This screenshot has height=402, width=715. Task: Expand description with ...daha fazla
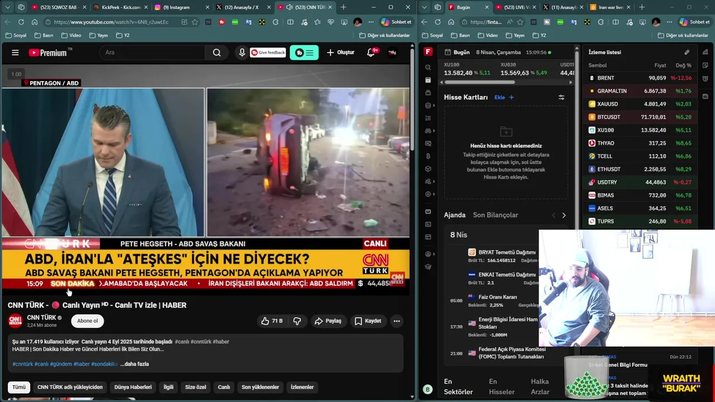135,364
